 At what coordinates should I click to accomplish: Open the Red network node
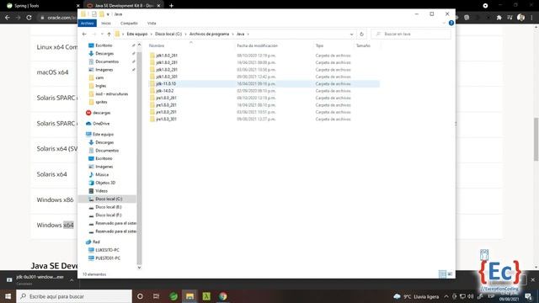point(96,242)
